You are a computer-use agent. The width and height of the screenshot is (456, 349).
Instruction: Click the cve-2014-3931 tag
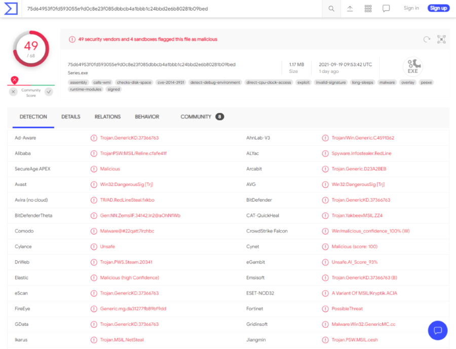[x=171, y=82]
